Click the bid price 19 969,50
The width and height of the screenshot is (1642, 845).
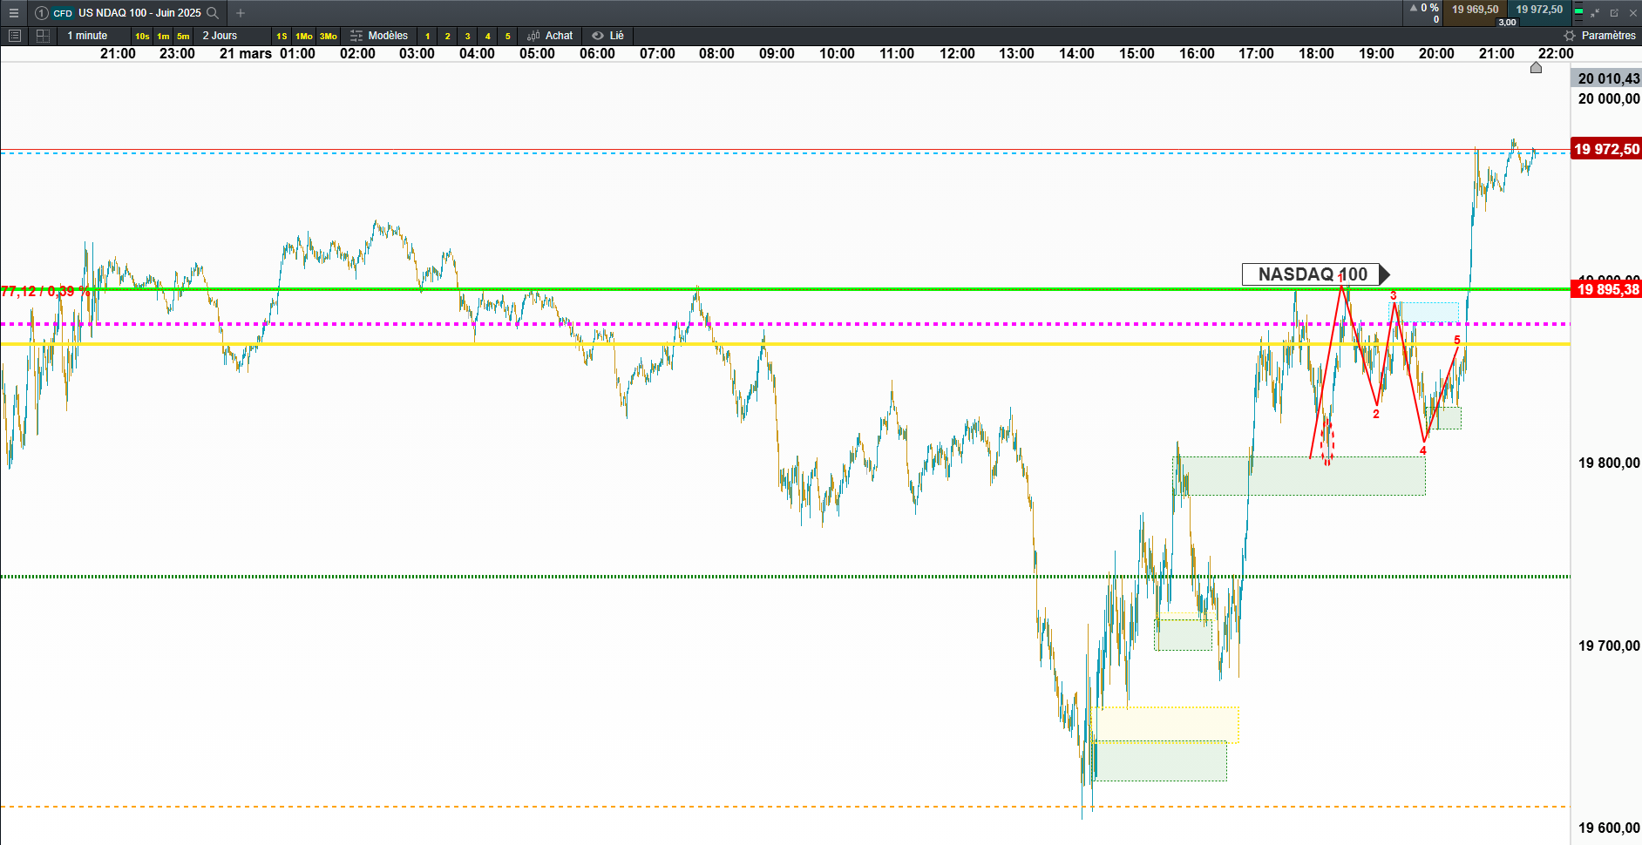(1475, 10)
